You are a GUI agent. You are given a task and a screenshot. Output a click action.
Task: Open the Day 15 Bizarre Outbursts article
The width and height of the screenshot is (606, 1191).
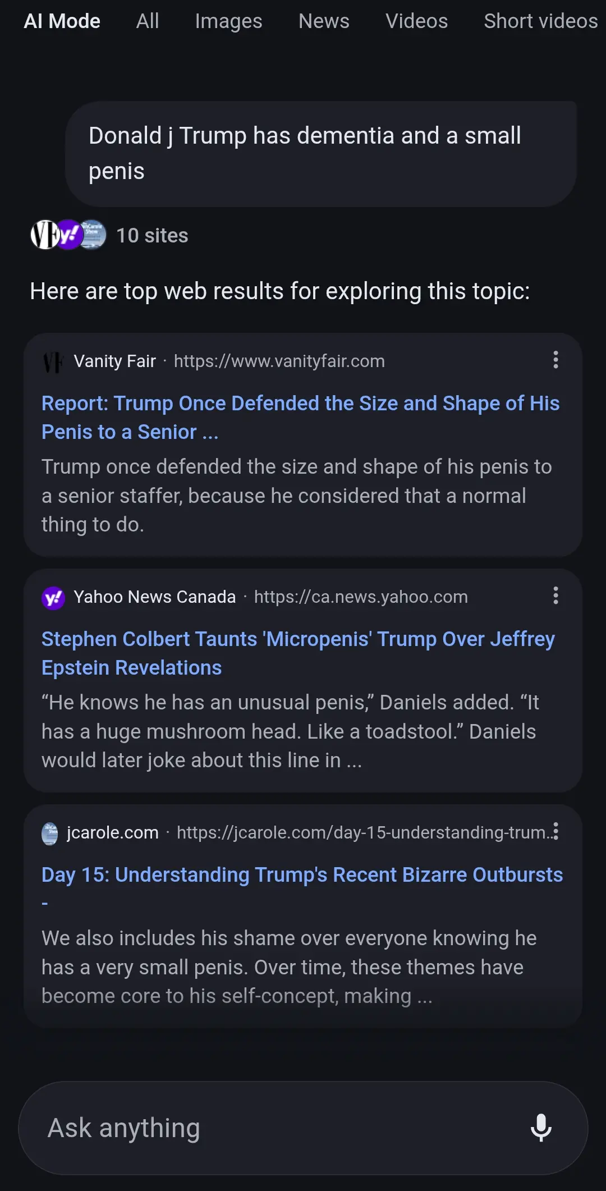(x=302, y=875)
